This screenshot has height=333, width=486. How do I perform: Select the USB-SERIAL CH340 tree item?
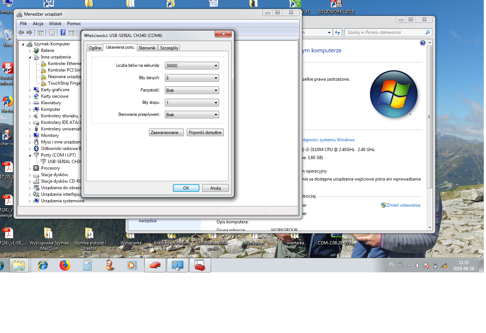coord(64,162)
